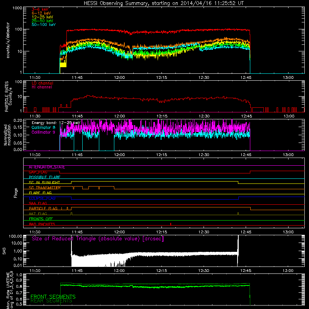Click the Size of Reduced Triangle caption

(x=98, y=239)
